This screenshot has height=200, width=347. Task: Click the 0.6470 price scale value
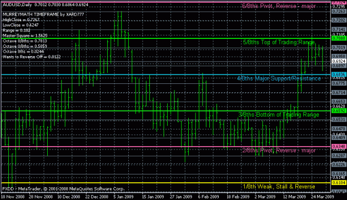[339, 129]
